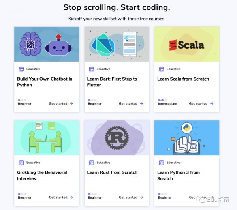Click Educative icon on Python 3 card

click(x=161, y=163)
